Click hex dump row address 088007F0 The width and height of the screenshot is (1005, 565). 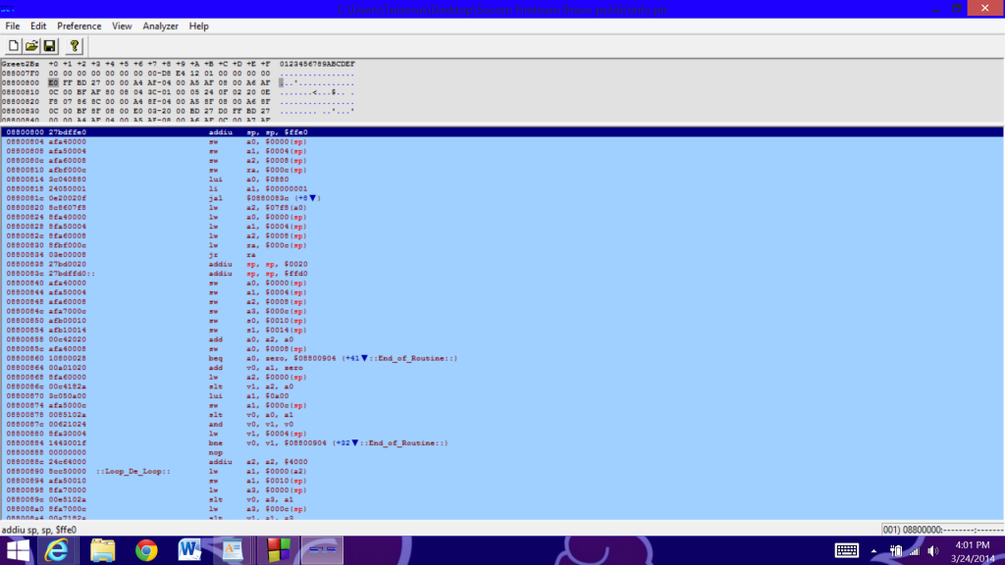click(x=21, y=73)
